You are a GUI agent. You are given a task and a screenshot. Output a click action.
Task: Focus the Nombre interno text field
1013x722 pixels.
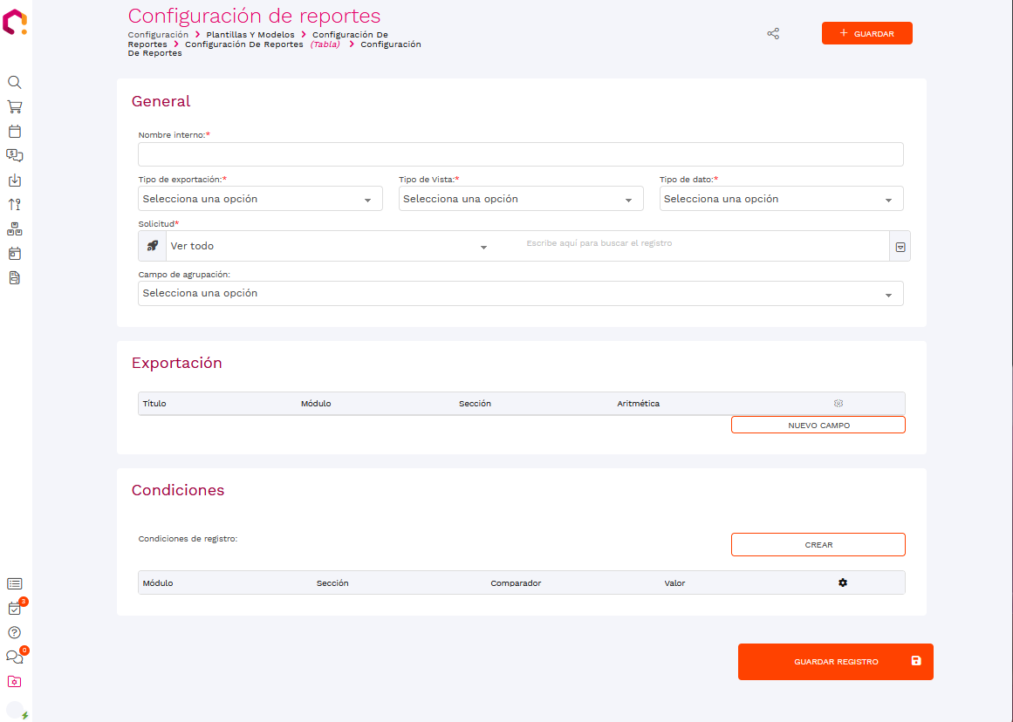pyautogui.click(x=520, y=155)
